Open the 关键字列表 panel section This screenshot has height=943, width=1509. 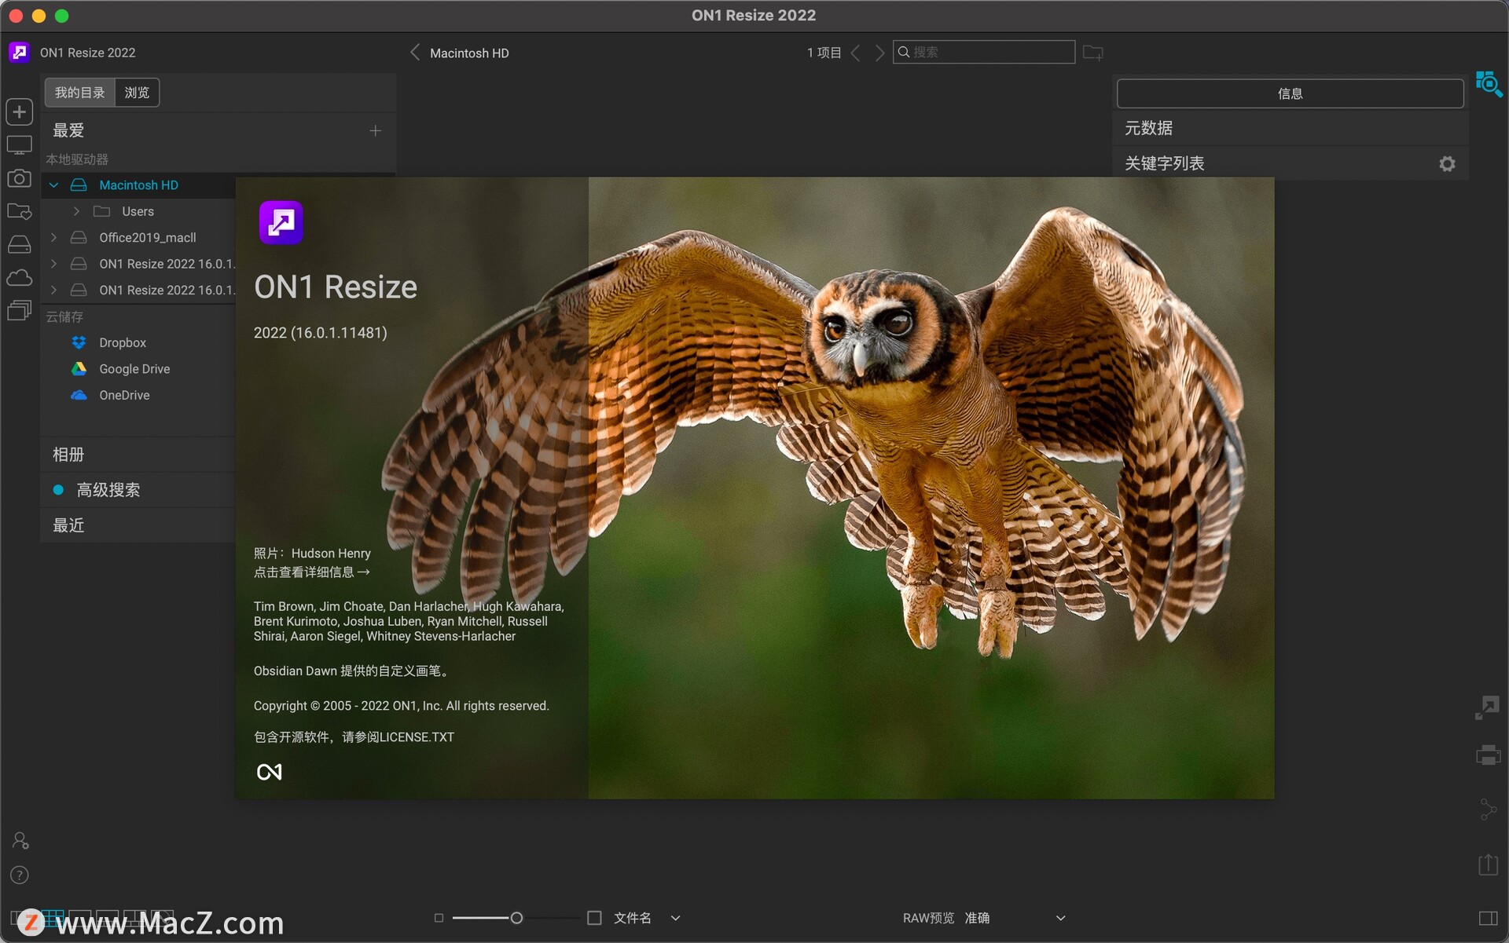pos(1291,163)
